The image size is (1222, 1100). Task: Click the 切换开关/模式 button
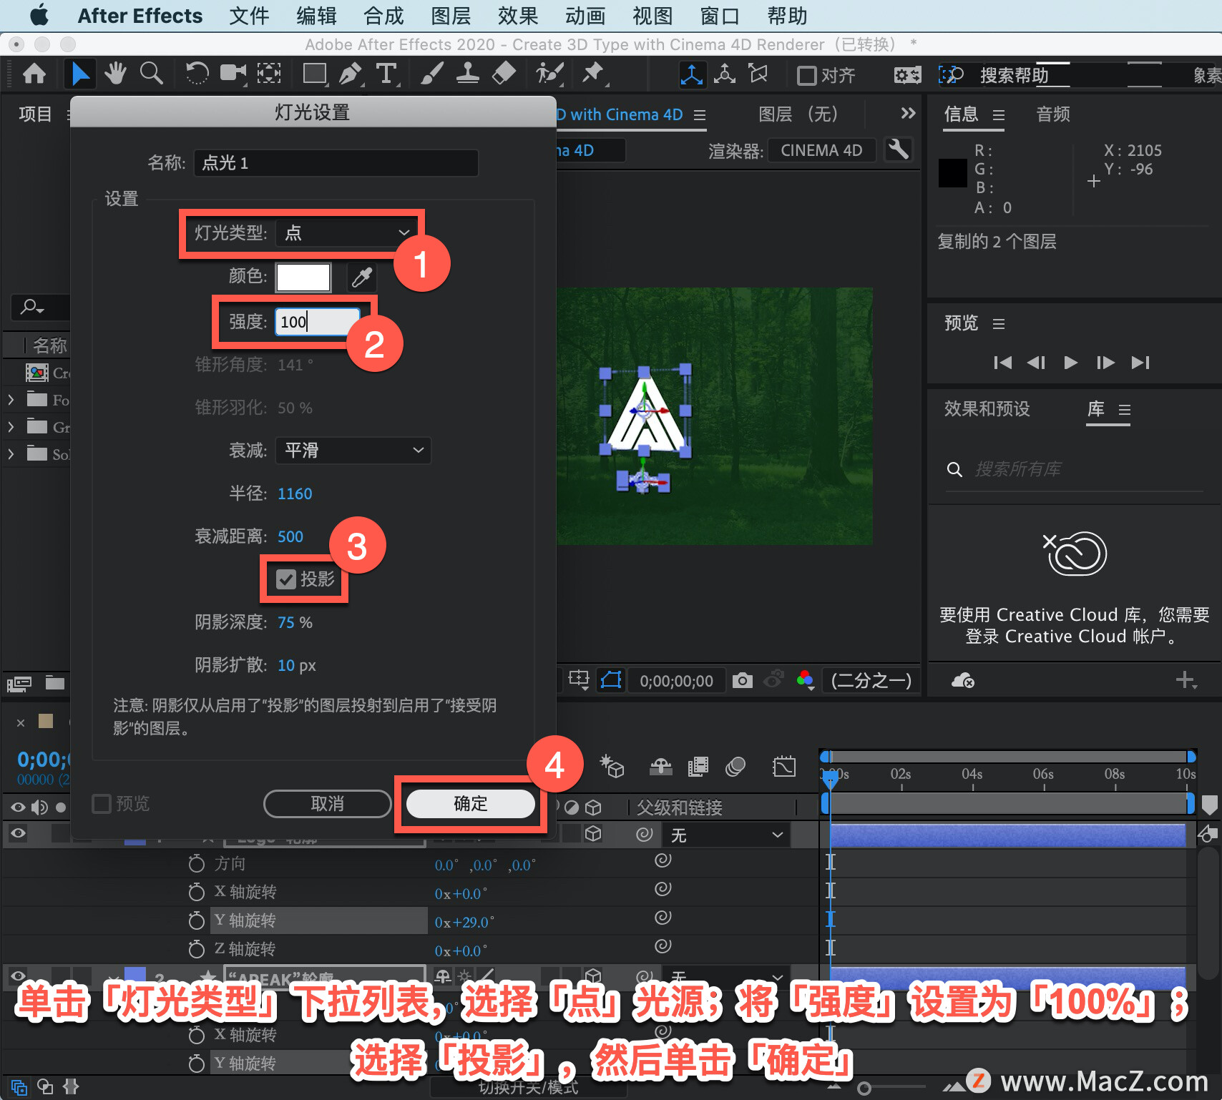pos(528,1088)
